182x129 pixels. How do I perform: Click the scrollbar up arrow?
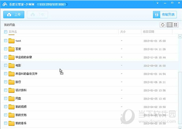pyautogui.click(x=180, y=36)
